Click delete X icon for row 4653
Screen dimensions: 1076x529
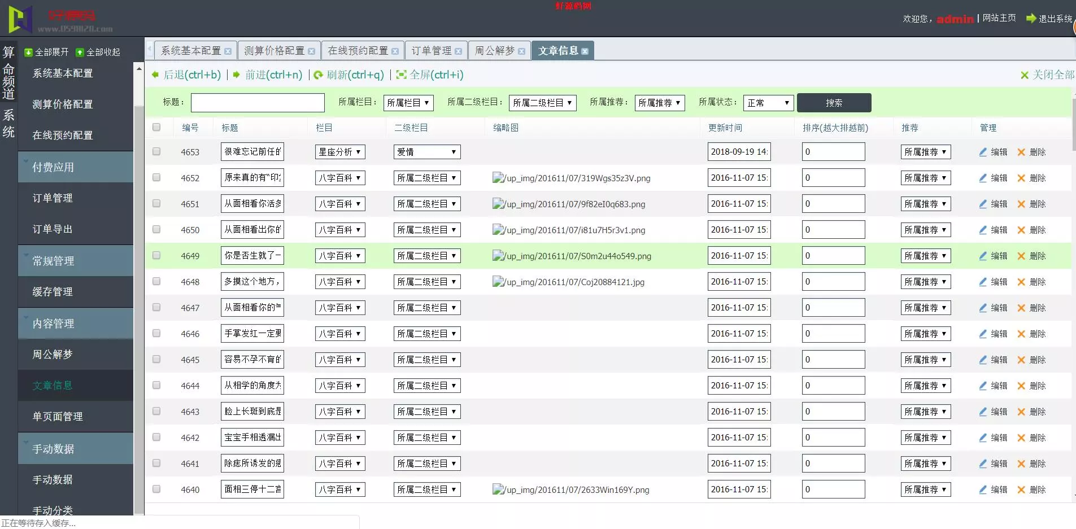click(x=1021, y=152)
